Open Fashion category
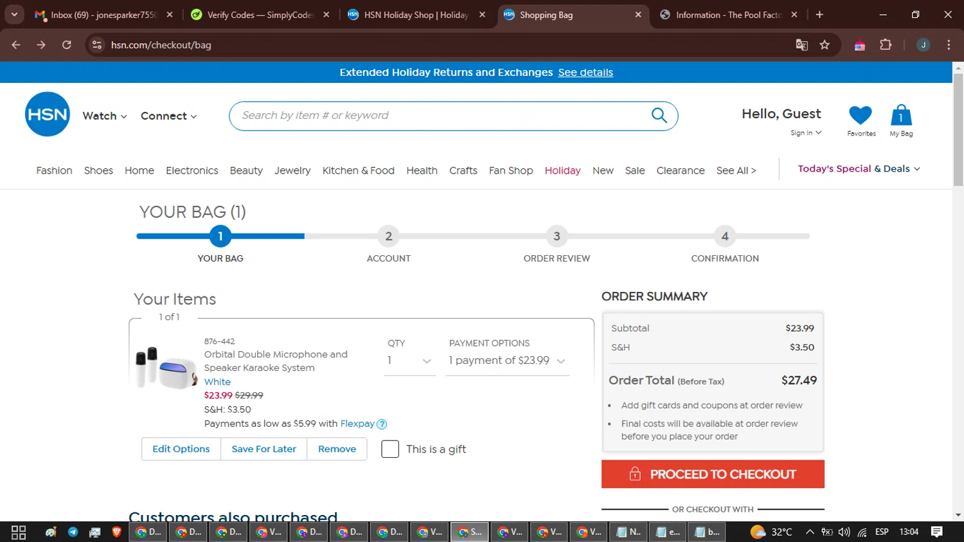This screenshot has width=964, height=542. pyautogui.click(x=54, y=170)
